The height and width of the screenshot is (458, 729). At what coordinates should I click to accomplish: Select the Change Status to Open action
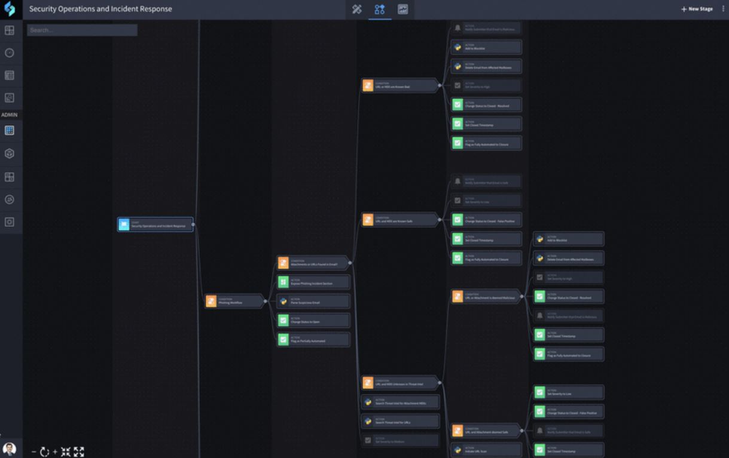click(313, 320)
